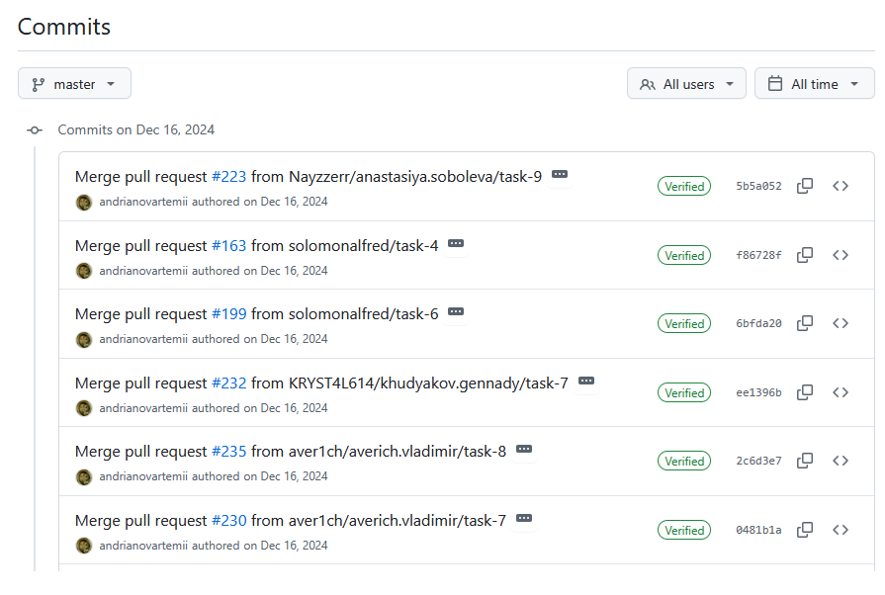Screen dimensions: 885x595
Task: Browse repository at commit f86728f
Action: pyautogui.click(x=841, y=255)
